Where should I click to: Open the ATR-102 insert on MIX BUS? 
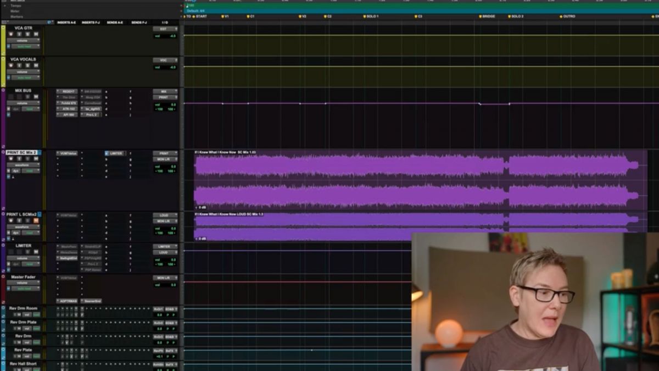(x=69, y=108)
